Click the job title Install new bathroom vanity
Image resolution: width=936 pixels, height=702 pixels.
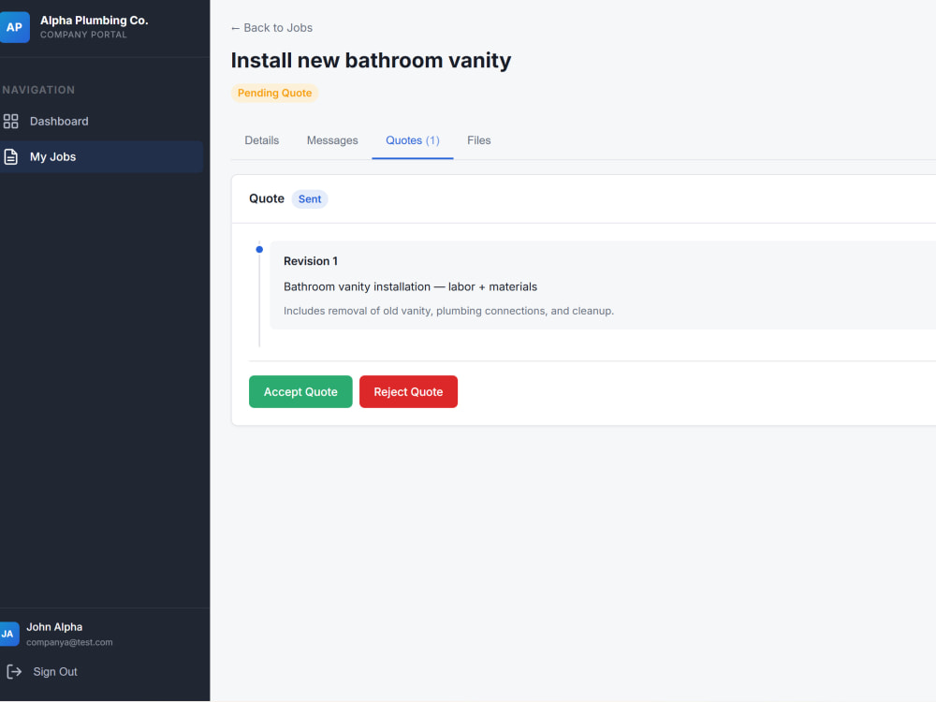point(371,60)
